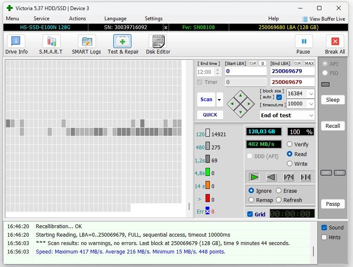Choose the Remap action option
The width and height of the screenshot is (353, 267).
pyautogui.click(x=251, y=200)
